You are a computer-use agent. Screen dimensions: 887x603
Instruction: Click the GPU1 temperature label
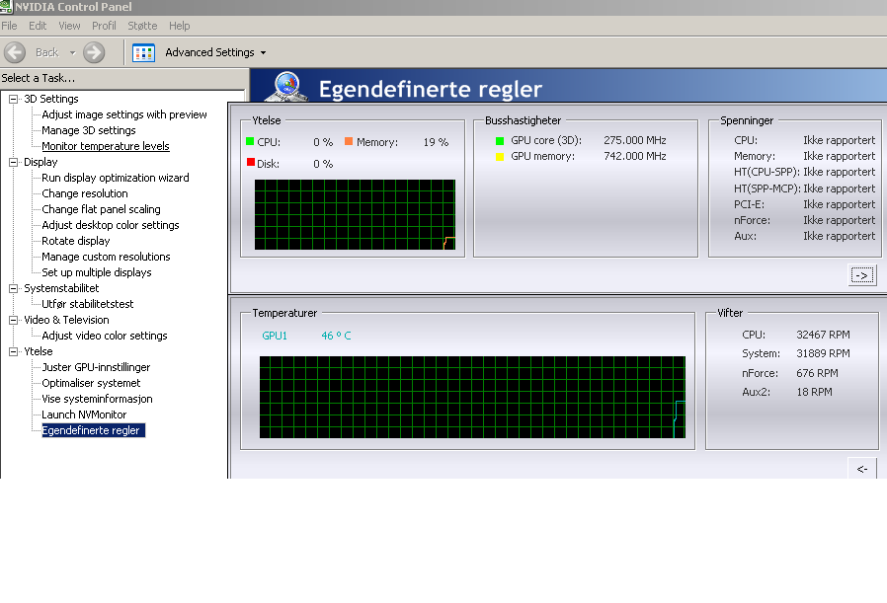[275, 336]
